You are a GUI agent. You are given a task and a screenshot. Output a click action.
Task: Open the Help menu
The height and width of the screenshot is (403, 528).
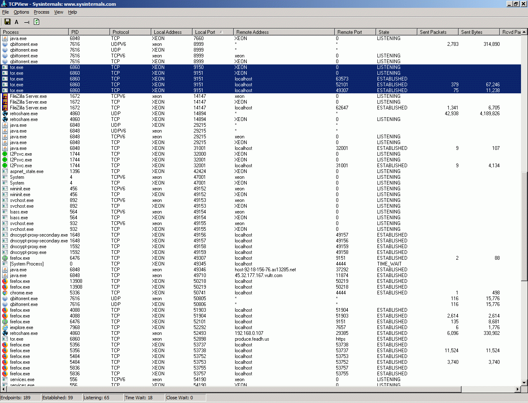[73, 12]
